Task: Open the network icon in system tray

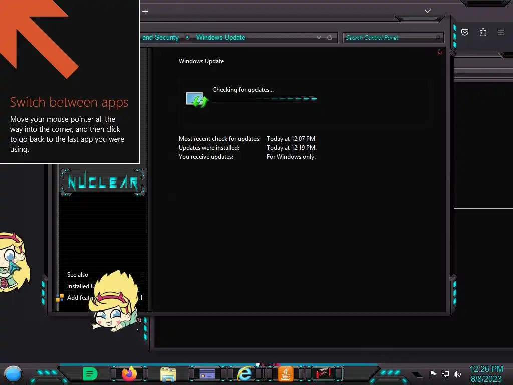Action: tap(445, 374)
